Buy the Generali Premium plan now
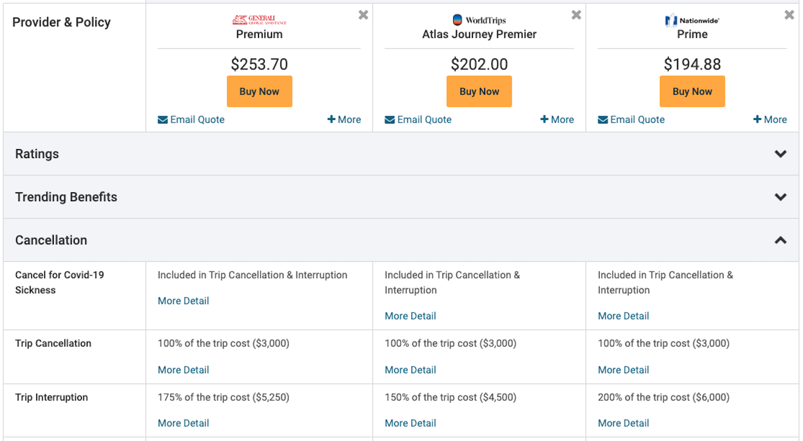Screen dimensions: 803x441 (259, 91)
